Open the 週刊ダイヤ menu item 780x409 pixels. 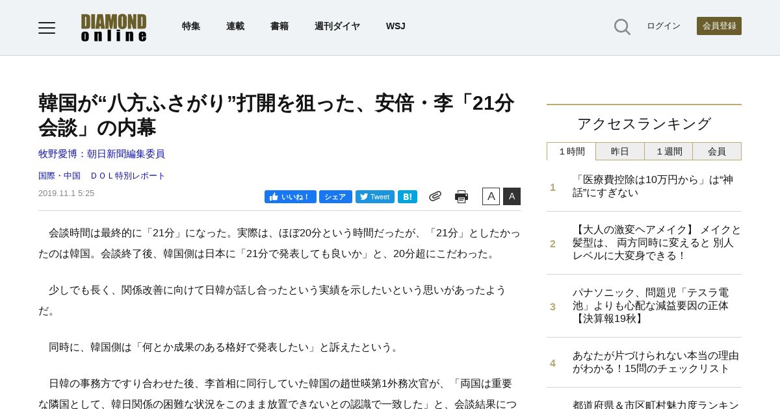[x=337, y=26]
